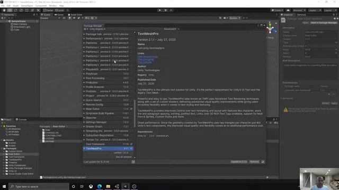Image resolution: width=339 pixels, height=190 pixels.
Task: Select the Move tool in Unity toolbar
Action: (x=10, y=11)
